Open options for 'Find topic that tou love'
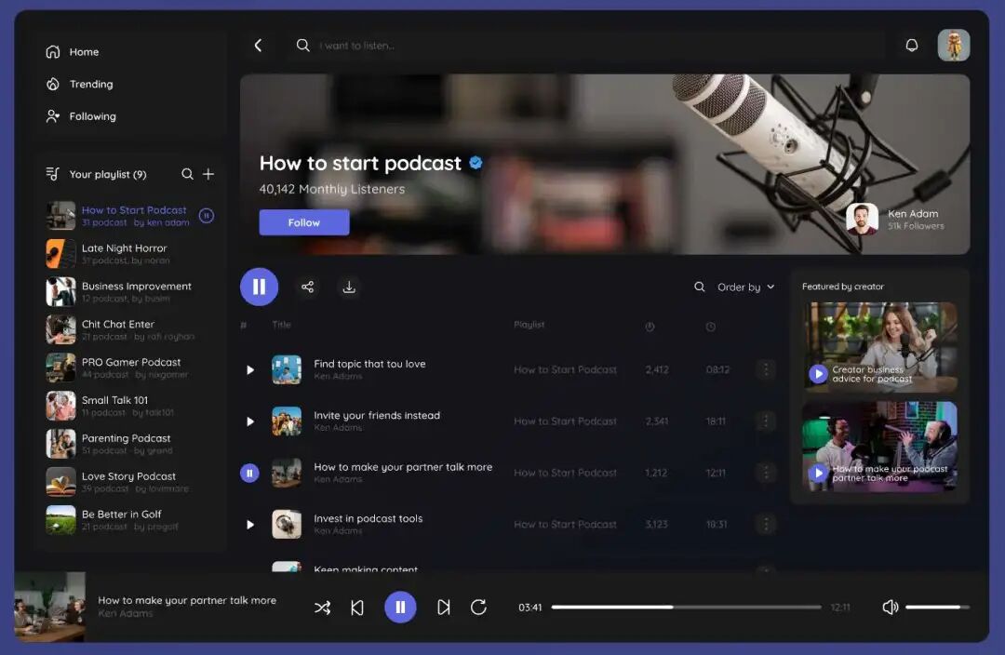 (x=765, y=369)
